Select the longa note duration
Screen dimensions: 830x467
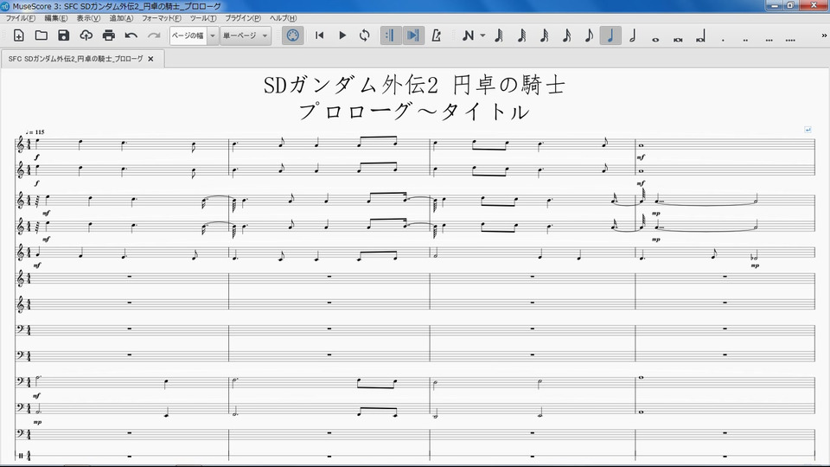click(x=700, y=37)
